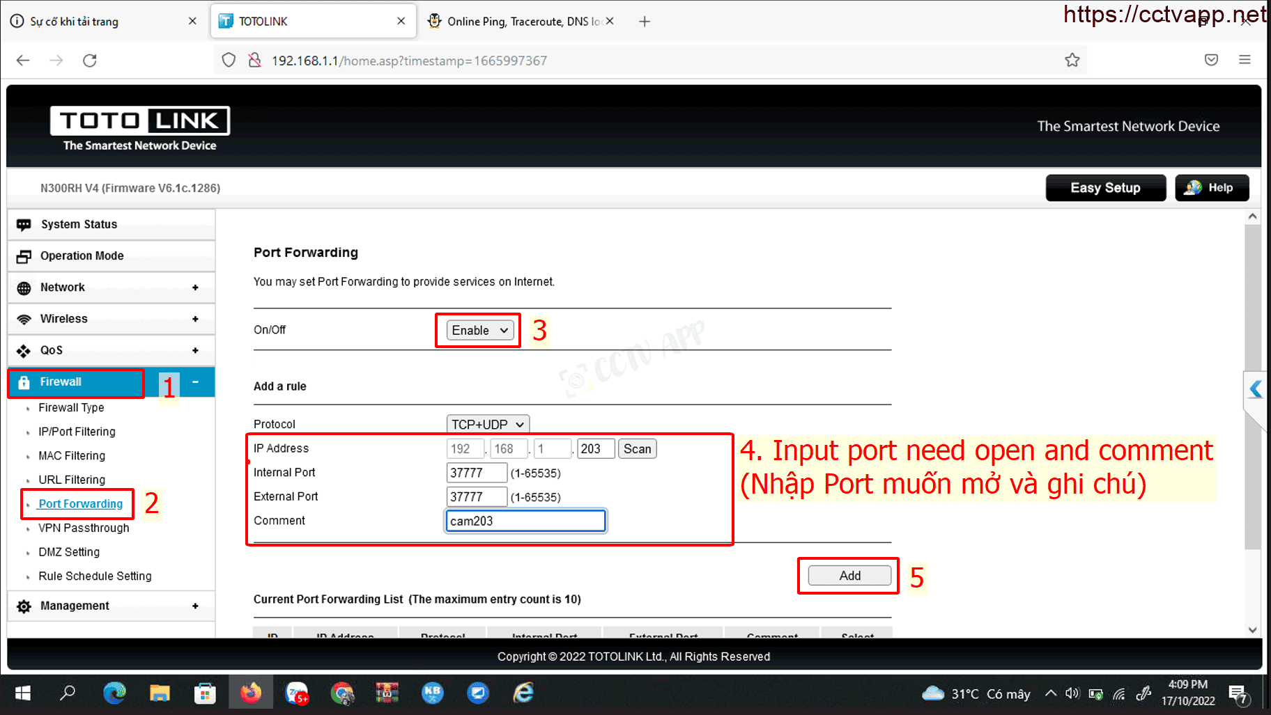Screen dimensions: 1271x715
Task: Click the Comment input field
Action: tap(525, 521)
